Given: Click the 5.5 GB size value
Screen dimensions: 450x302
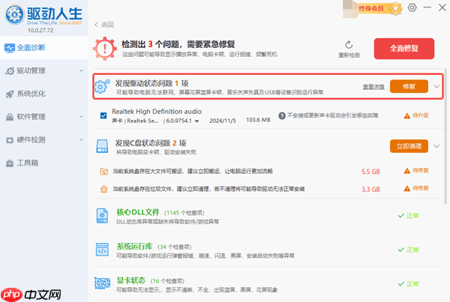Looking at the screenshot, I should tap(370, 172).
